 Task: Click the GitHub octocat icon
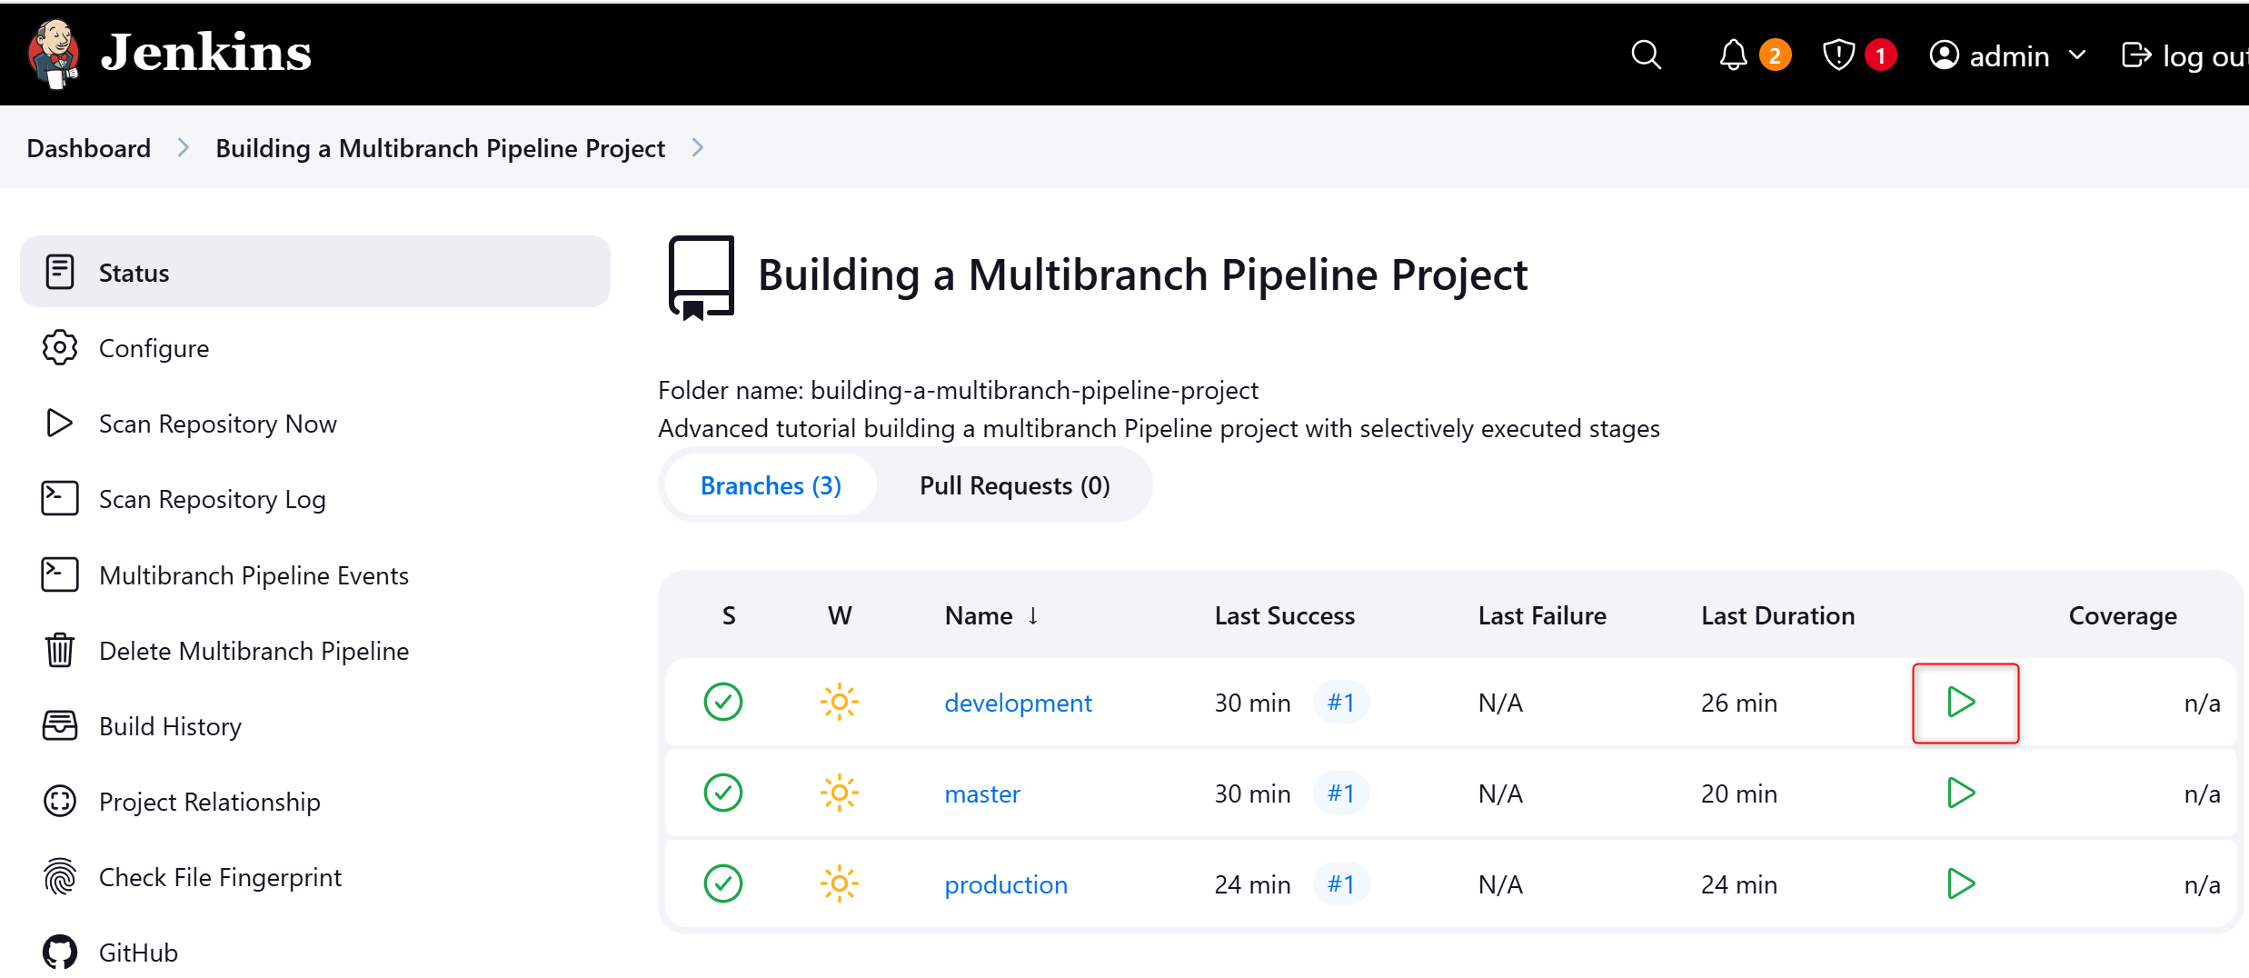[60, 952]
